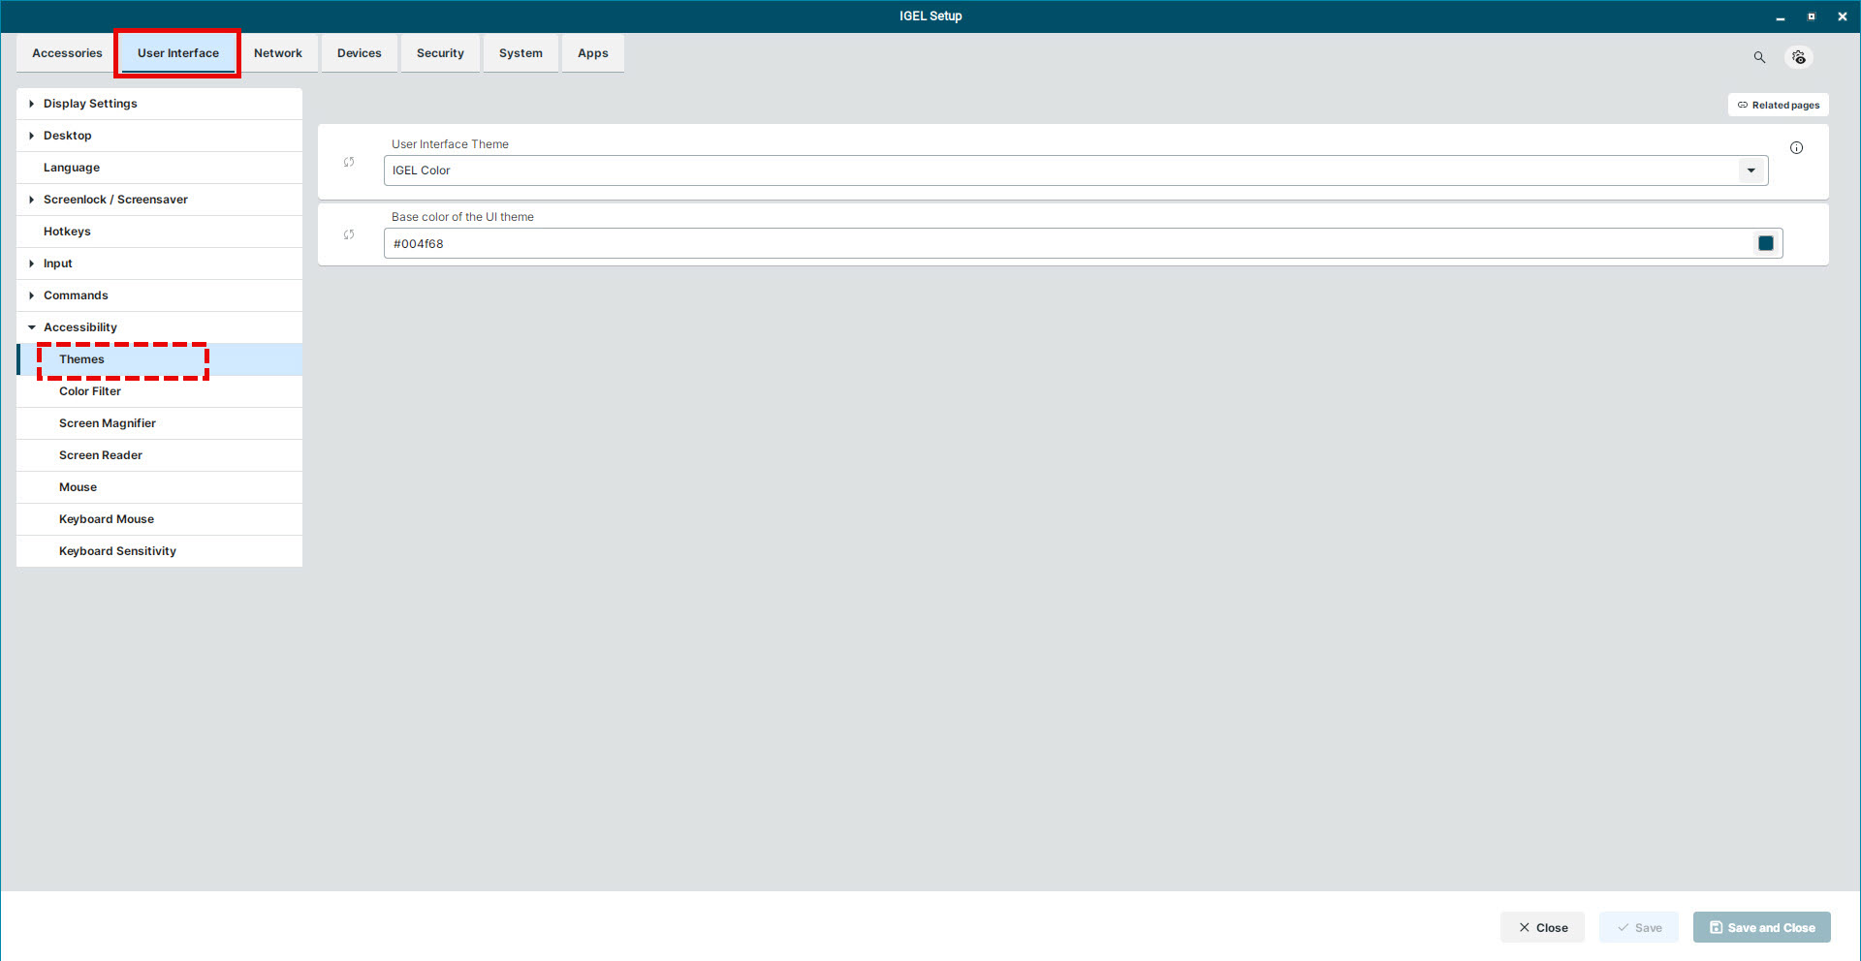This screenshot has width=1861, height=961.
Task: Reset the base color value icon
Action: tap(349, 235)
